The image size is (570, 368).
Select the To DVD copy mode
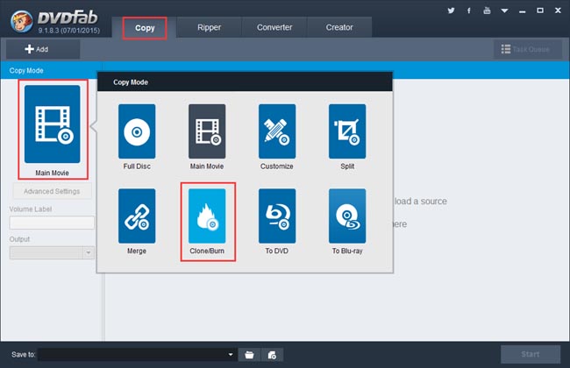[277, 216]
